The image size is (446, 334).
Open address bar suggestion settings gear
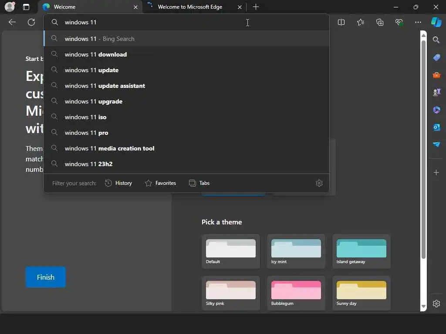tap(319, 183)
